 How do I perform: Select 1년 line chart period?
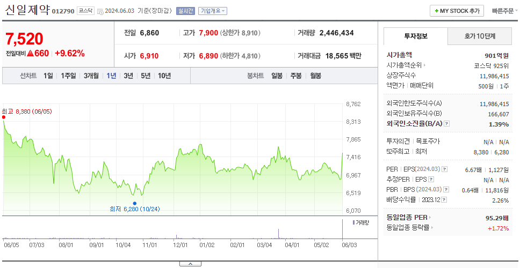[111, 76]
